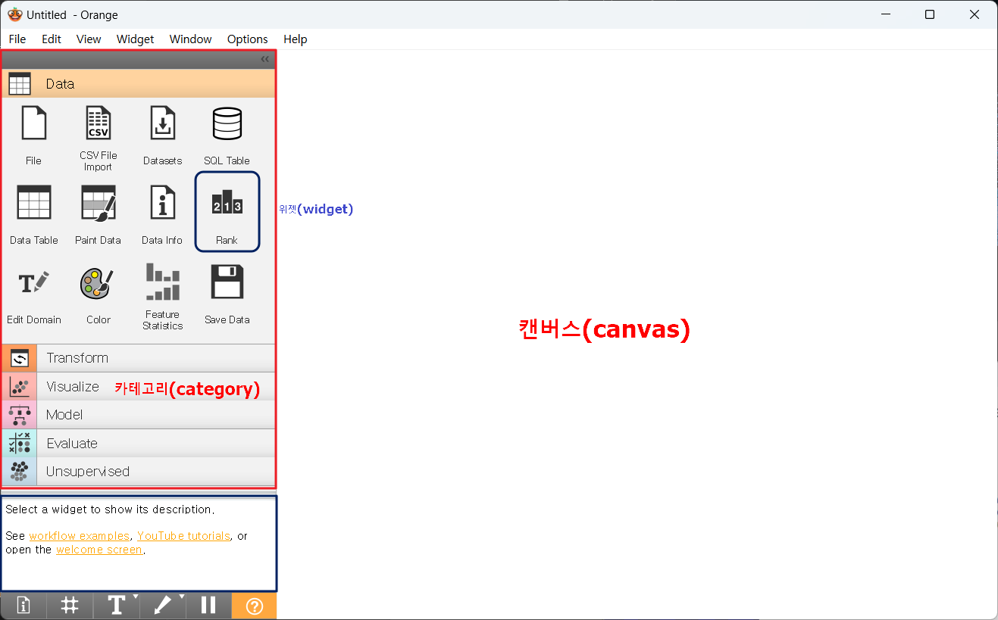The height and width of the screenshot is (620, 998).
Task: Expand the Transform category
Action: pyautogui.click(x=138, y=358)
